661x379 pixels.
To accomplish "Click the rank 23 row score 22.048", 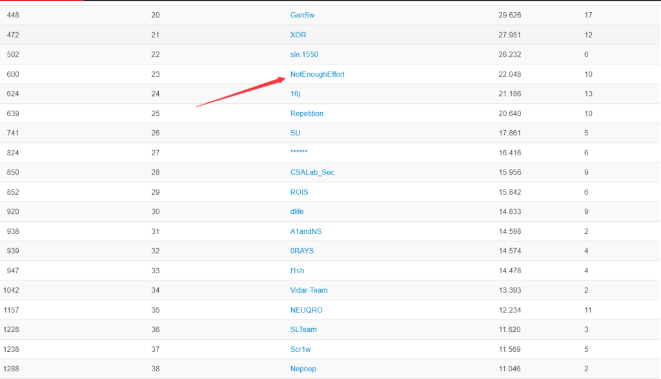I will [510, 74].
